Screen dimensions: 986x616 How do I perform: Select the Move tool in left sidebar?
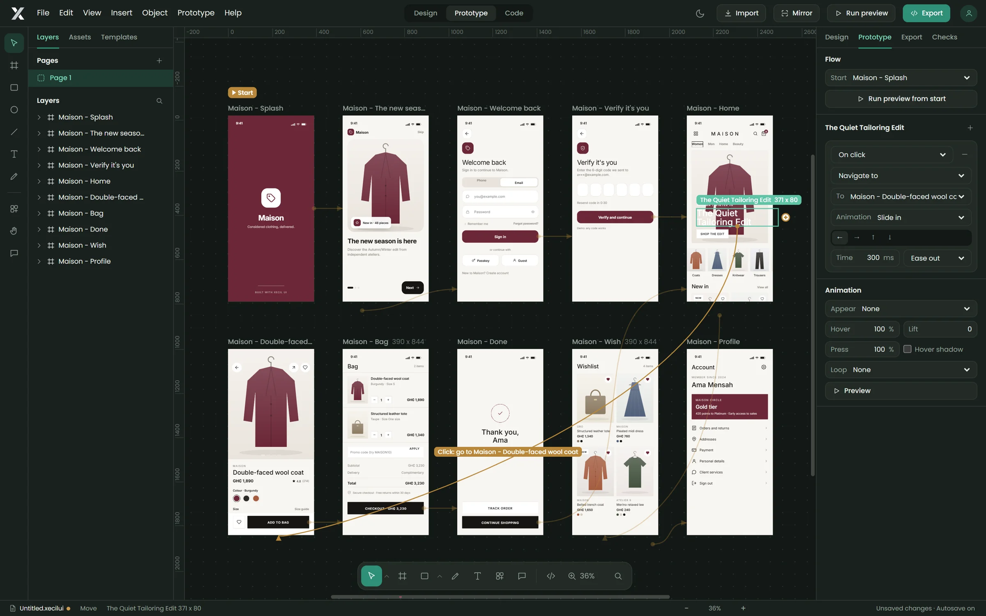tap(14, 43)
